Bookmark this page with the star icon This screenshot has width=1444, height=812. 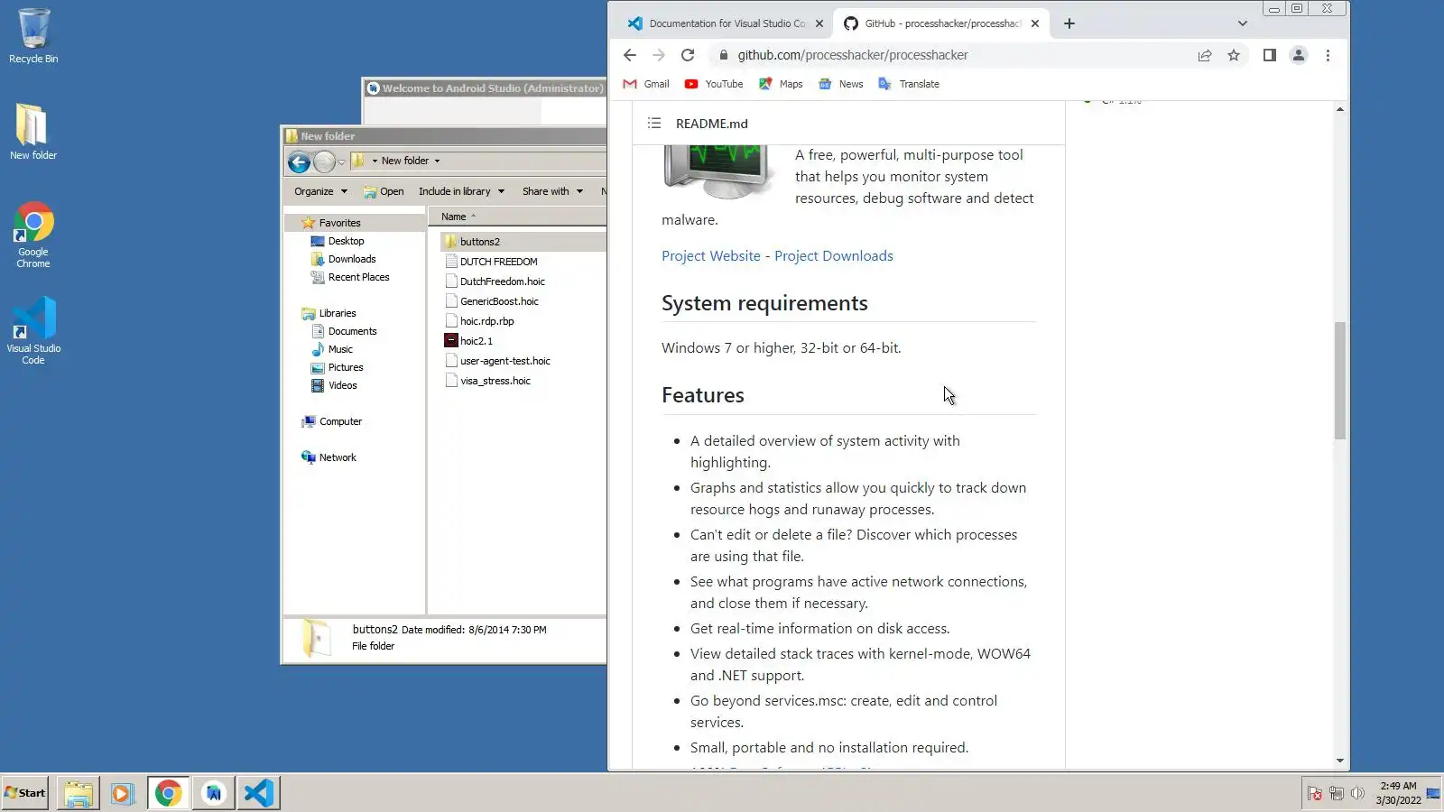pos(1234,55)
